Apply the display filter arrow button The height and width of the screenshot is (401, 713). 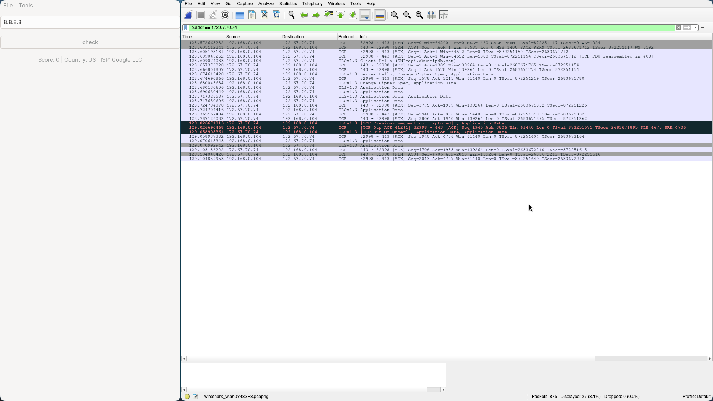pos(687,27)
